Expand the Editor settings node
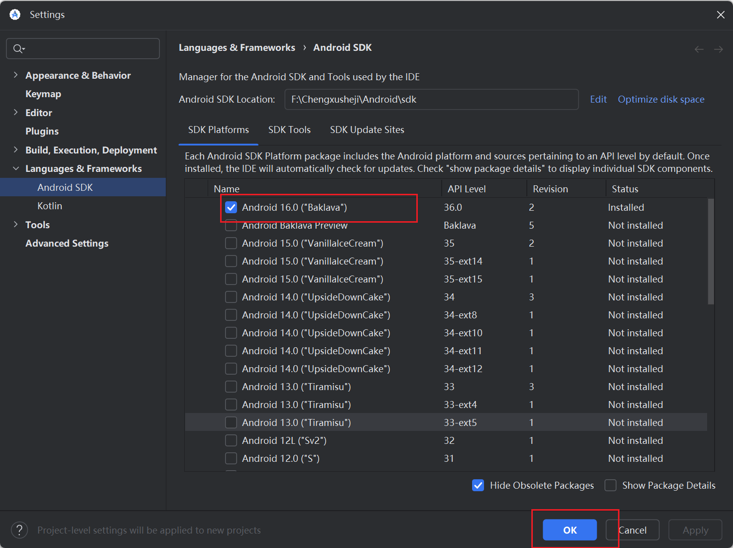 (x=15, y=112)
